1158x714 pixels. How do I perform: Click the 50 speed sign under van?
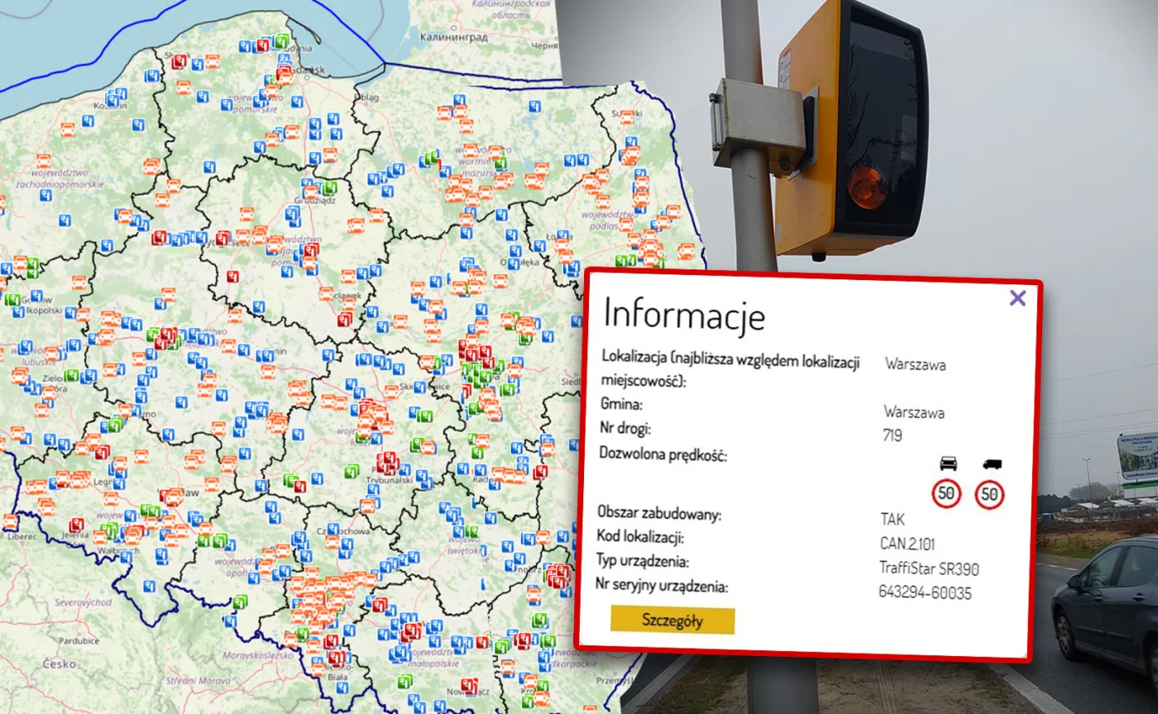pyautogui.click(x=990, y=495)
